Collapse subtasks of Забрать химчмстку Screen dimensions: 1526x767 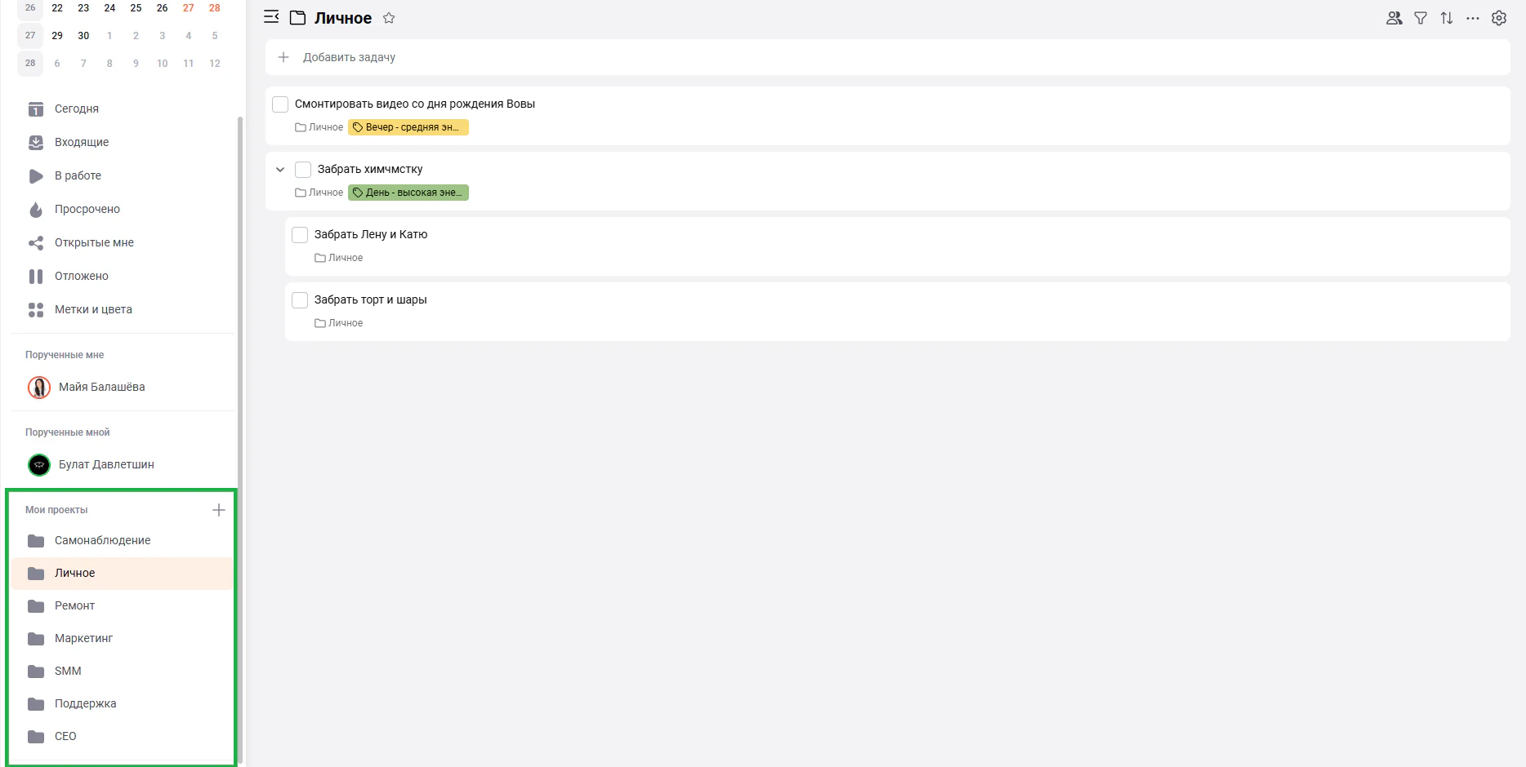280,169
